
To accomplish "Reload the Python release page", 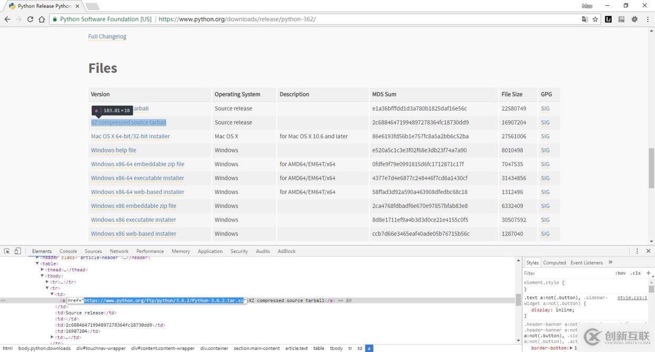I will 30,19.
